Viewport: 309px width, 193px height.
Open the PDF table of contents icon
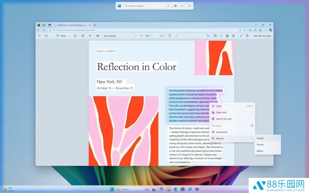(39, 36)
